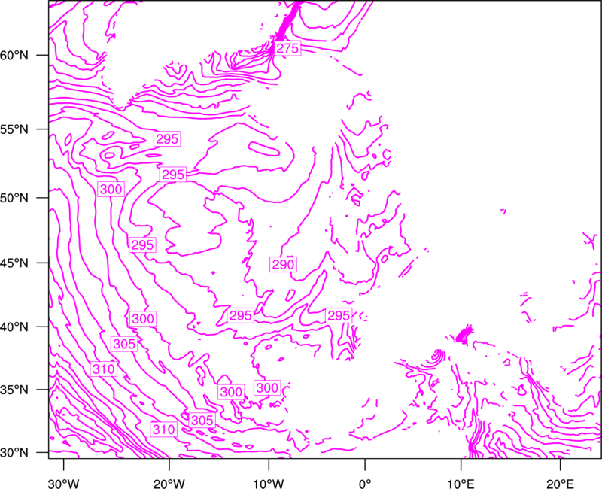Viewport: 602px width, 489px height.
Task: Select the 50°N latitude axis label
Action: [14, 198]
